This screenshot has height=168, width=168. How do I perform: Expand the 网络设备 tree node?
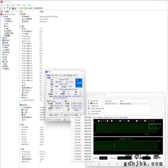coord(1,52)
